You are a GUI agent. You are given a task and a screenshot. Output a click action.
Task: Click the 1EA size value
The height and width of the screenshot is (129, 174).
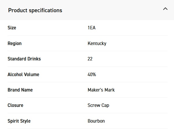coord(92,28)
